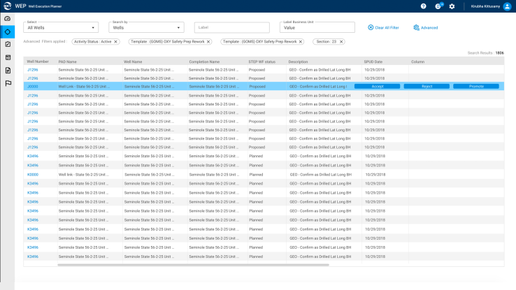Click the Clear All Filter link

point(383,28)
